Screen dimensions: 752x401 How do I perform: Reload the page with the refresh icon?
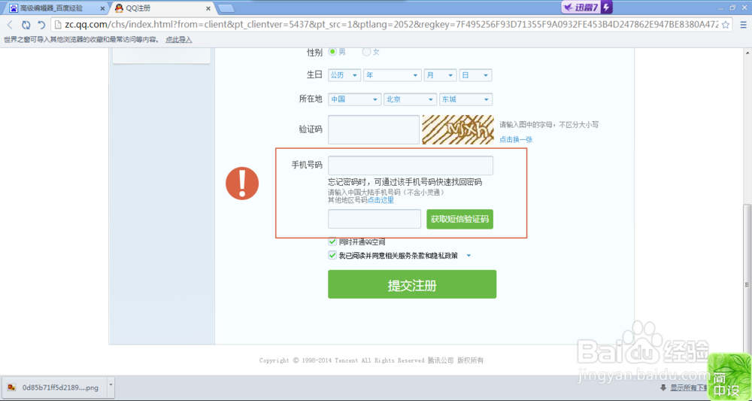26,25
